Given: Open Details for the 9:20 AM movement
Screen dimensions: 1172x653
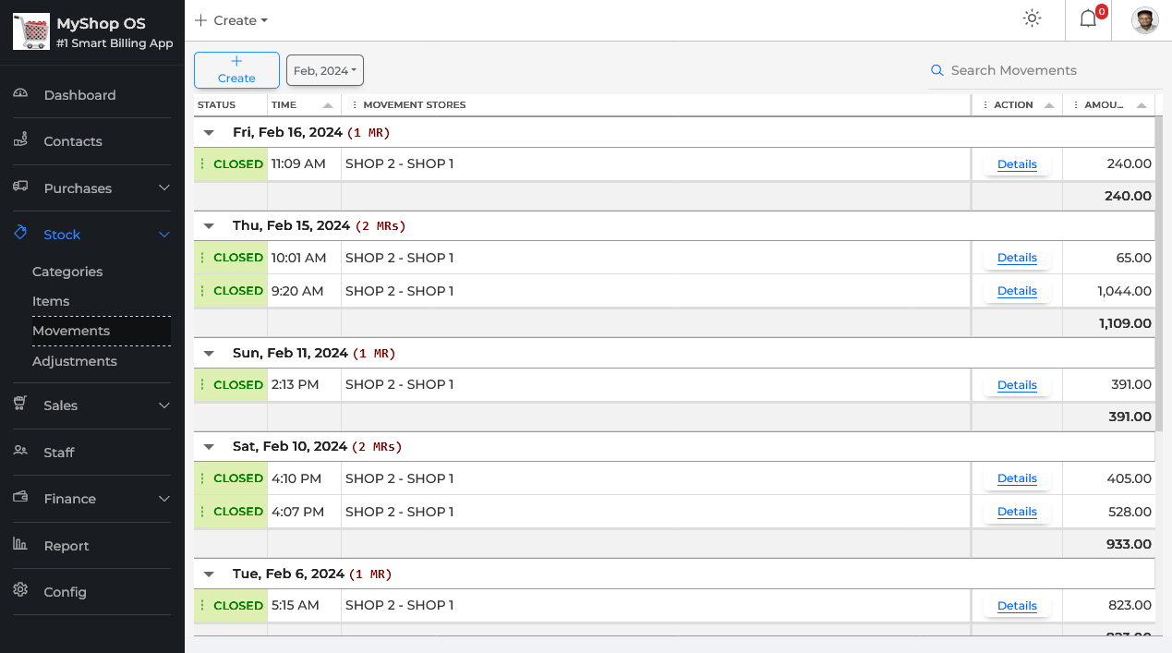Looking at the screenshot, I should pyautogui.click(x=1017, y=291).
